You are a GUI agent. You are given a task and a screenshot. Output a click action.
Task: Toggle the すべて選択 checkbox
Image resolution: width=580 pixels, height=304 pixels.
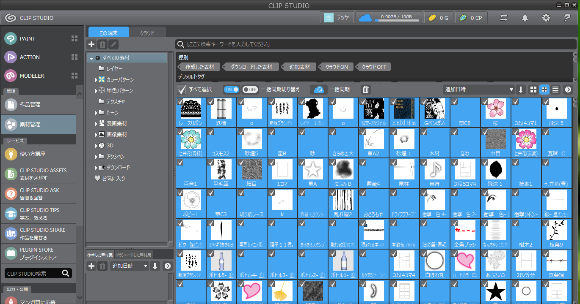pos(182,90)
